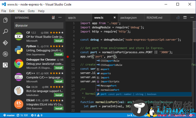Click the ESLint extension star rating
Viewport: 196px width, 118px height.
pos(57,100)
